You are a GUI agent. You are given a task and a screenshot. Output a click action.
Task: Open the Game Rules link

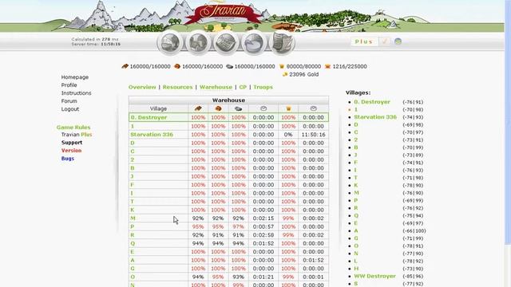pos(73,128)
